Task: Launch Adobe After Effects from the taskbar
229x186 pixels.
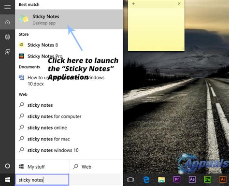Action: tap(192, 179)
